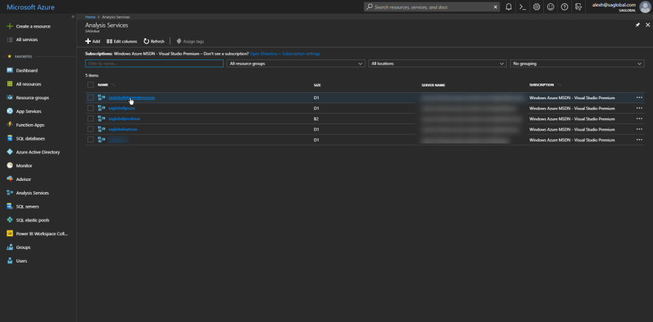653x322 pixels.
Task: Open ellipsis menu for saglobaluatssas row
Action: 639,129
